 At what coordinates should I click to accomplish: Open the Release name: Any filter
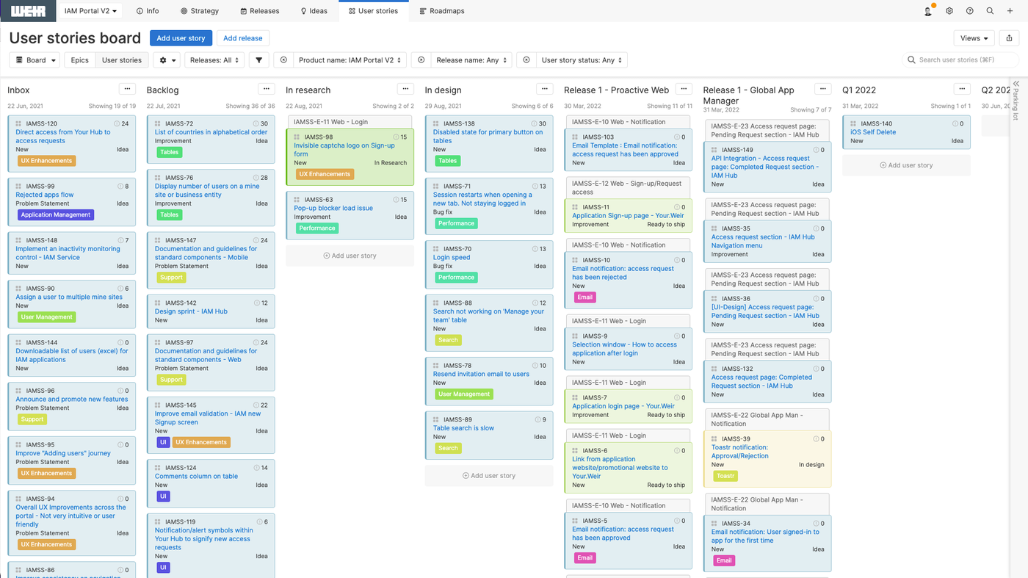coord(471,60)
